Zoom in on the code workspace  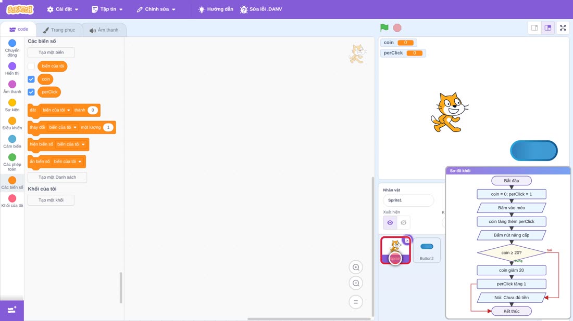pyautogui.click(x=356, y=267)
